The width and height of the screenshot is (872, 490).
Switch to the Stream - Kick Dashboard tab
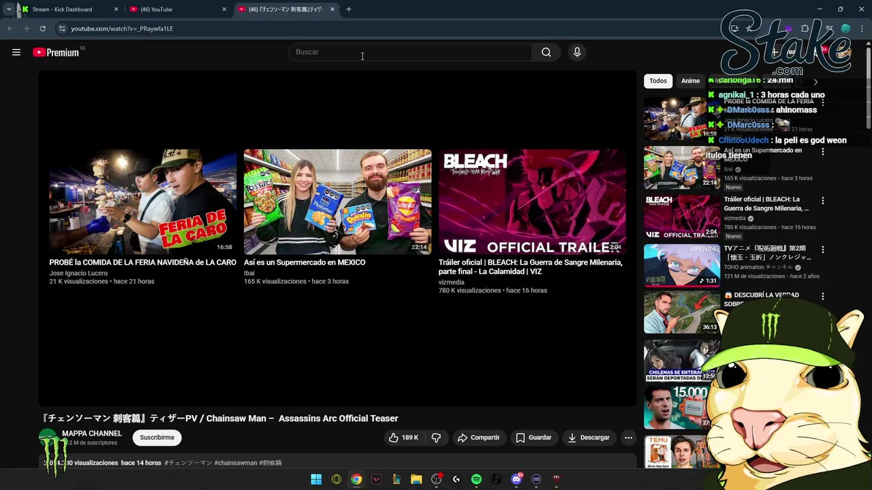68,10
